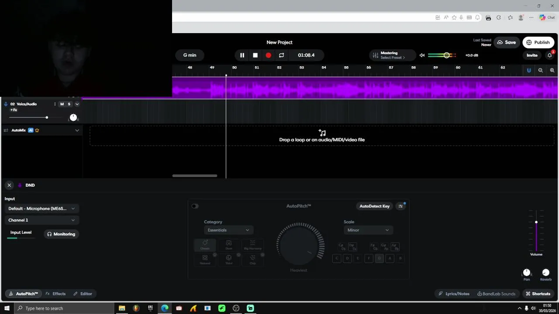The width and height of the screenshot is (559, 314).
Task: Expand the Voice/Audio track chevron
Action: coord(77,104)
